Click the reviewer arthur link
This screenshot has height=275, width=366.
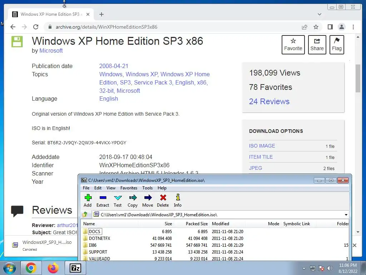click(x=67, y=225)
